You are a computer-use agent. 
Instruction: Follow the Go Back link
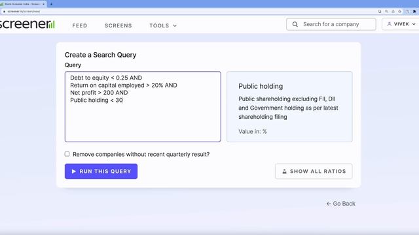[x=340, y=204]
